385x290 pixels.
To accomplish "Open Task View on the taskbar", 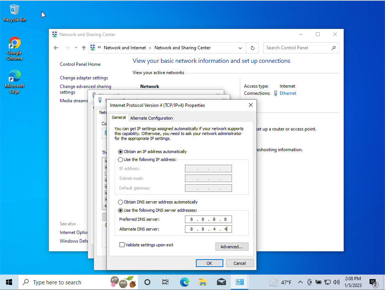I will [165, 282].
